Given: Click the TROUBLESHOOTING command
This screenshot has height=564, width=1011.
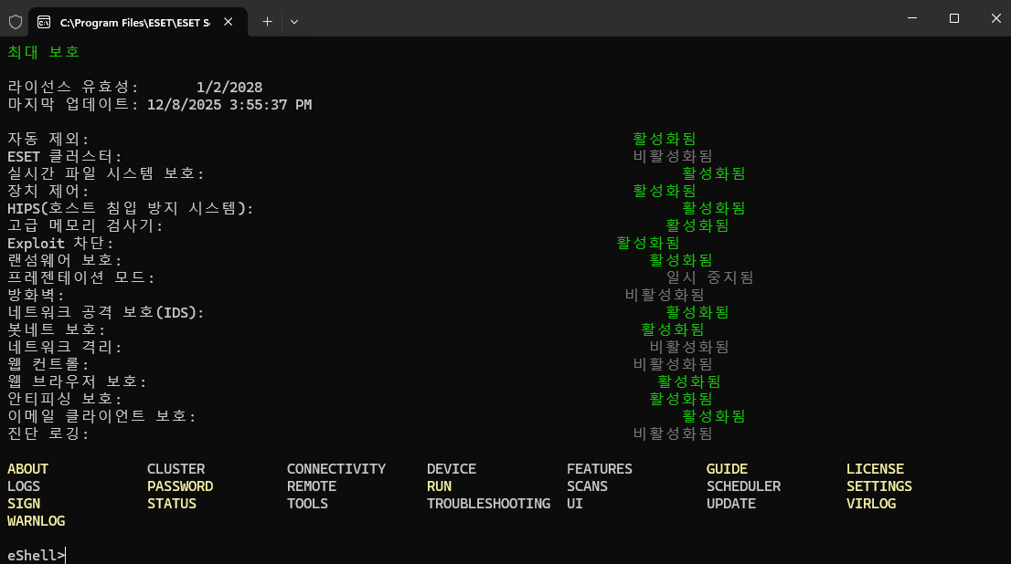Looking at the screenshot, I should (x=488, y=504).
